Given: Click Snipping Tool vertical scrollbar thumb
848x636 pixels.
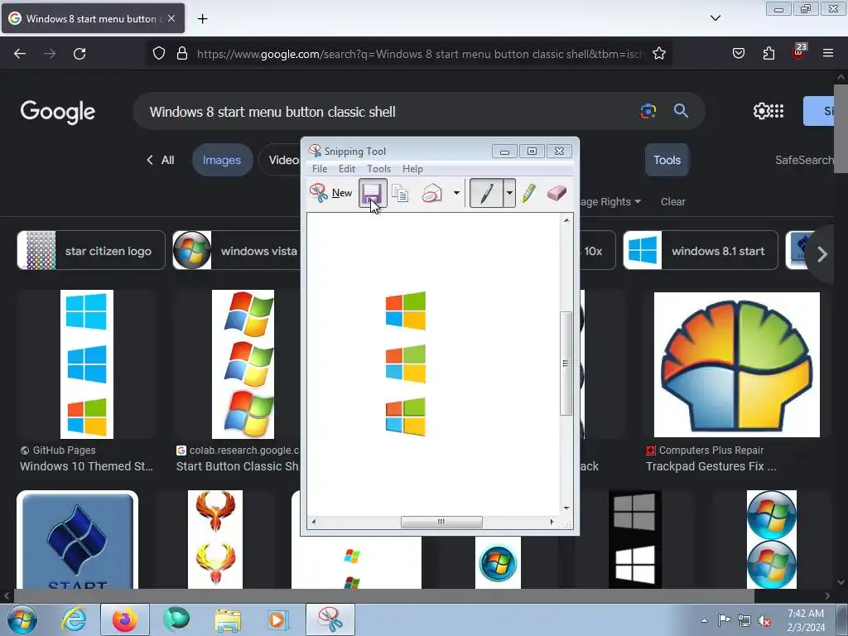Looking at the screenshot, I should 566,364.
